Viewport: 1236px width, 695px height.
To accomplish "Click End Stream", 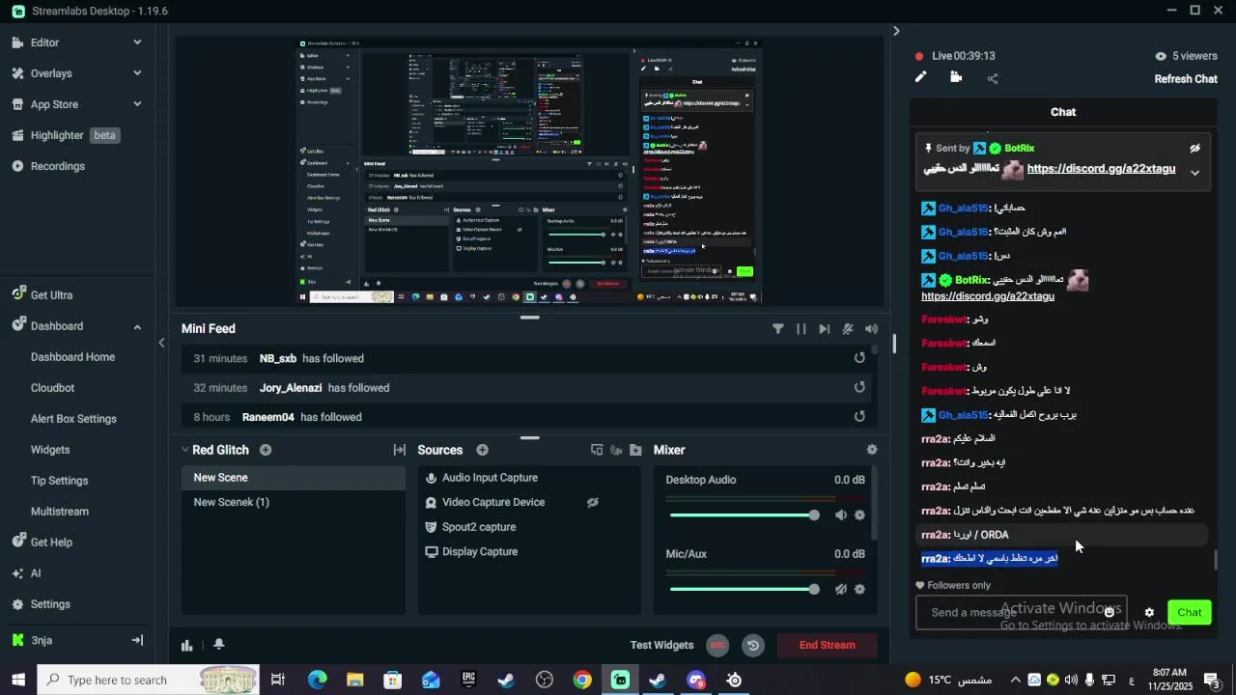I will tap(828, 645).
